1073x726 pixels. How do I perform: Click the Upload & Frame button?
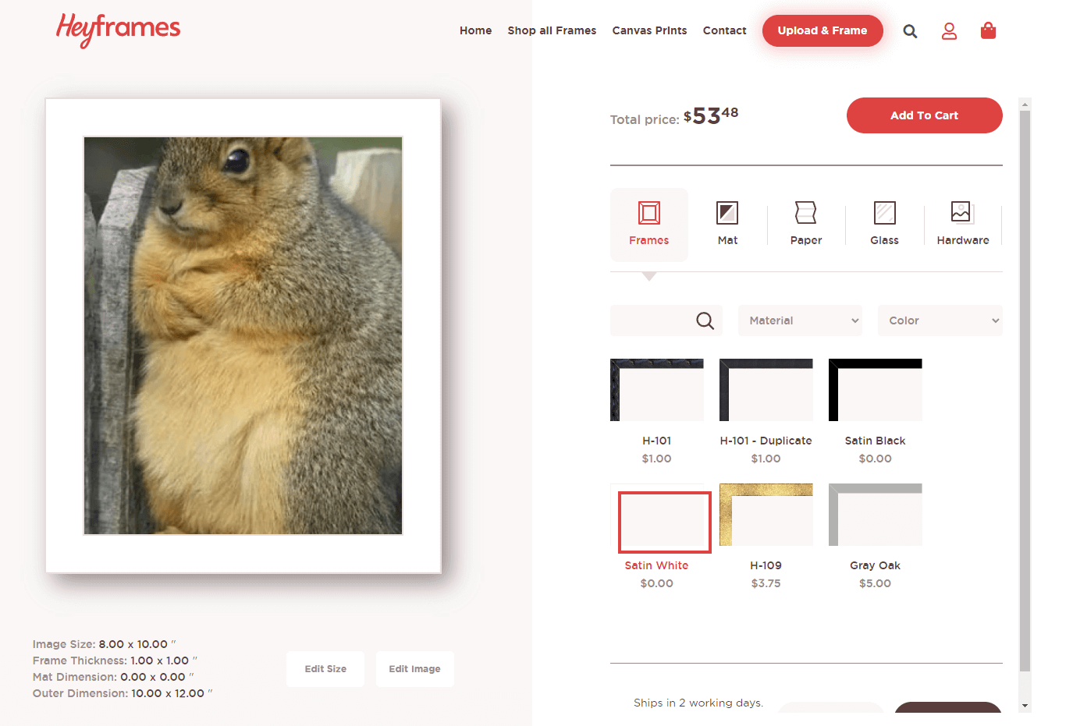823,30
